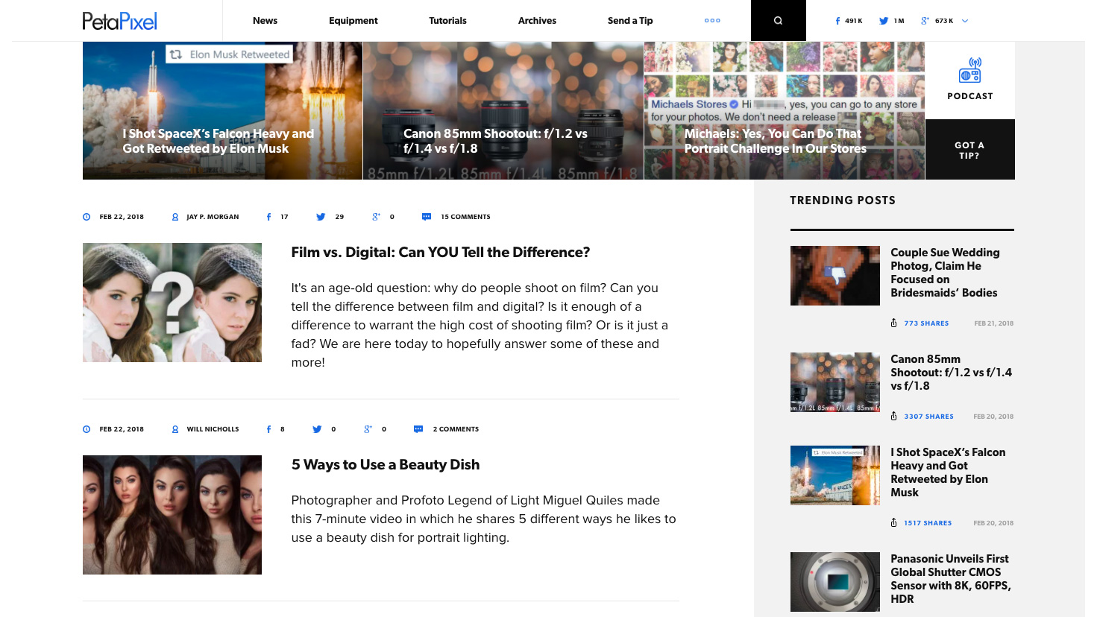Click the PetaPixel logo
The width and height of the screenshot is (1097, 617).
tap(119, 21)
